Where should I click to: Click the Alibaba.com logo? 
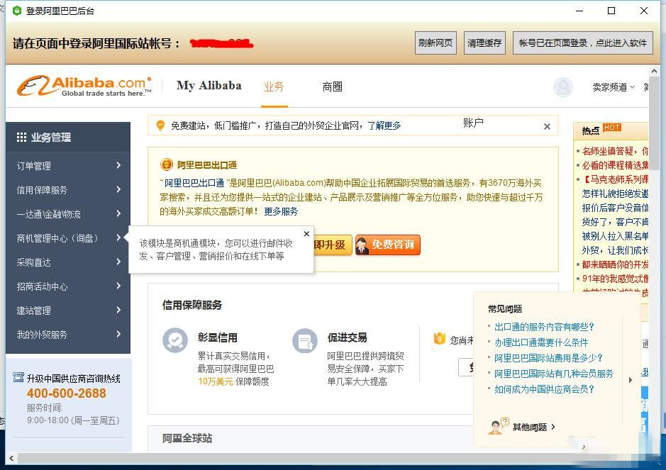coord(84,86)
